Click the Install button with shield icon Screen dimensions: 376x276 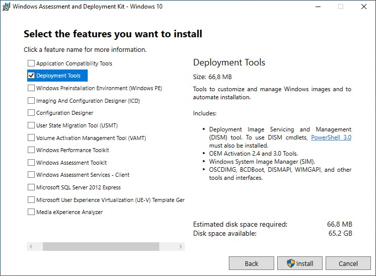(300, 263)
